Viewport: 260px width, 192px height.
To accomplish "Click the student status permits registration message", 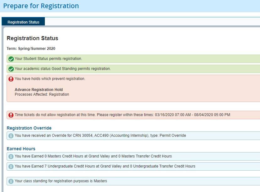I will pyautogui.click(x=48, y=59).
